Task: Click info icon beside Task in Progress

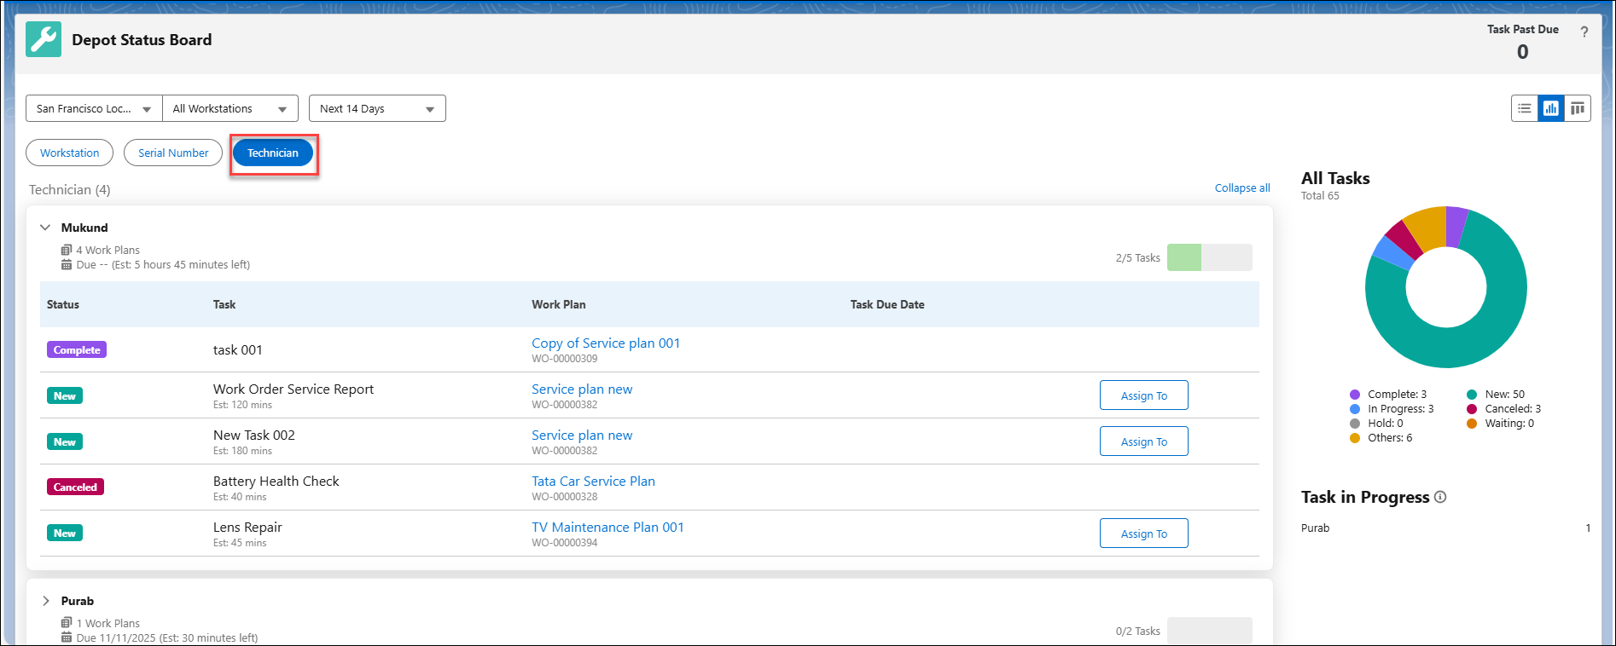Action: click(1440, 497)
